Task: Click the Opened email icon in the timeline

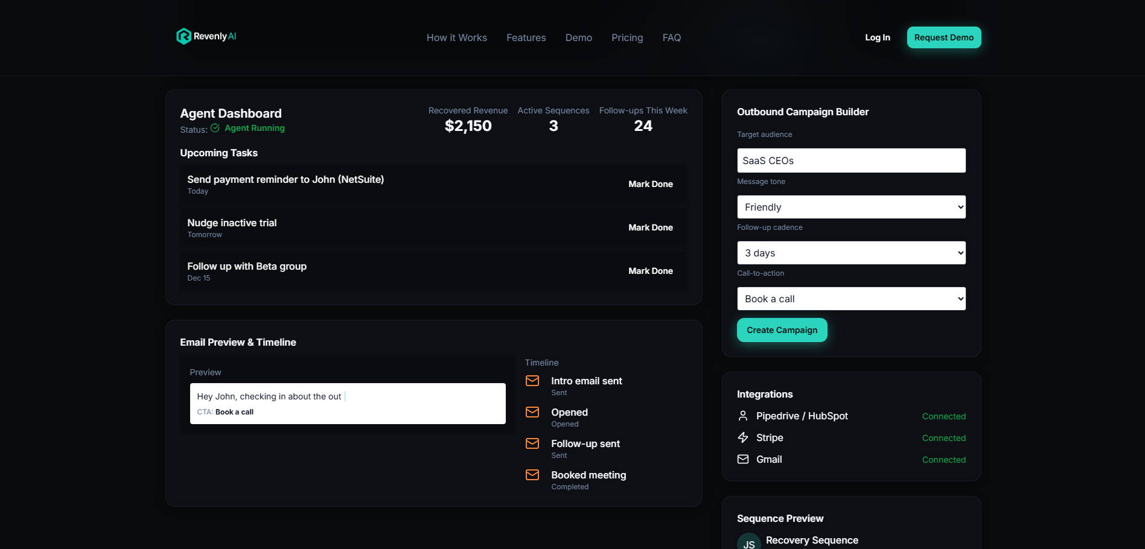Action: click(532, 412)
